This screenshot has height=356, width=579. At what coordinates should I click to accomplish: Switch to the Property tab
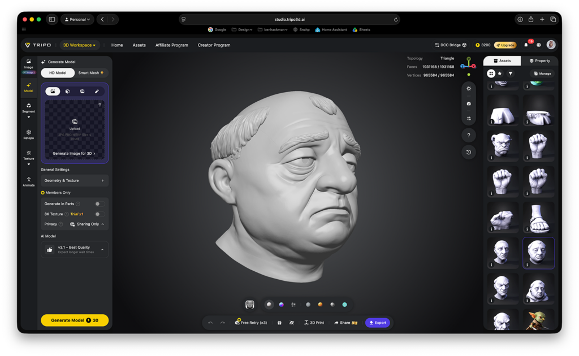(539, 61)
